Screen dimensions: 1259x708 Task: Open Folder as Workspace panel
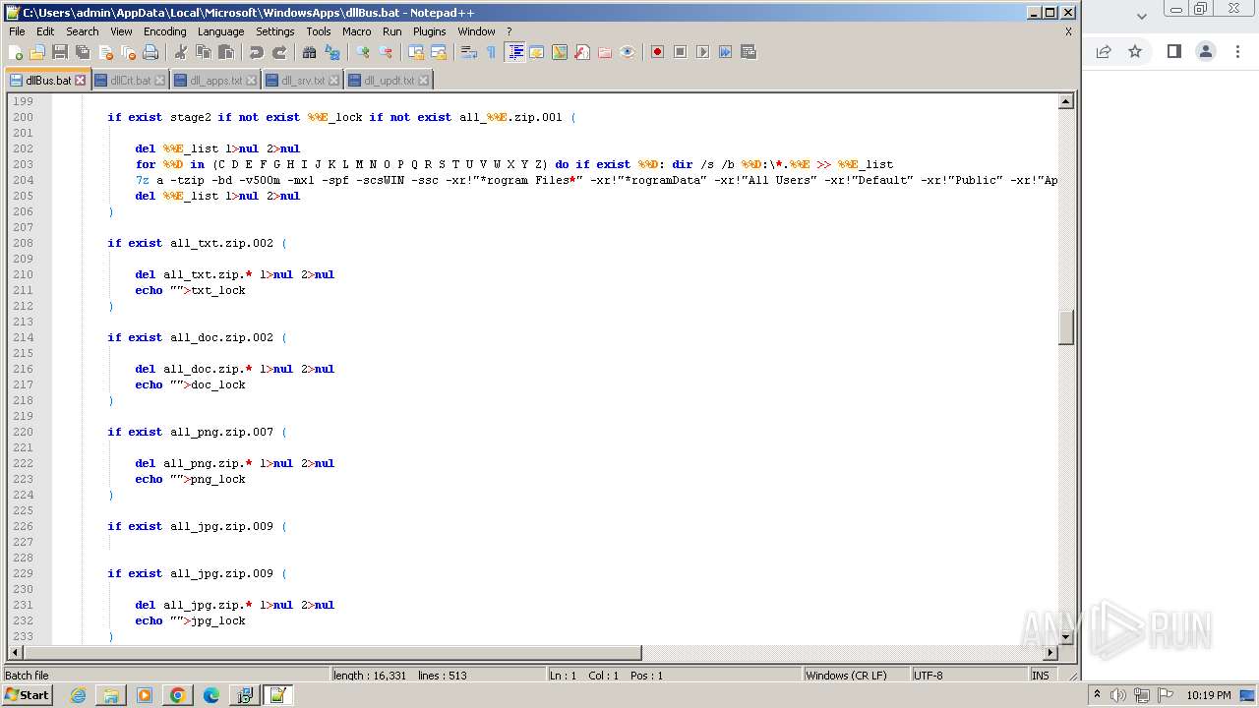click(x=605, y=52)
